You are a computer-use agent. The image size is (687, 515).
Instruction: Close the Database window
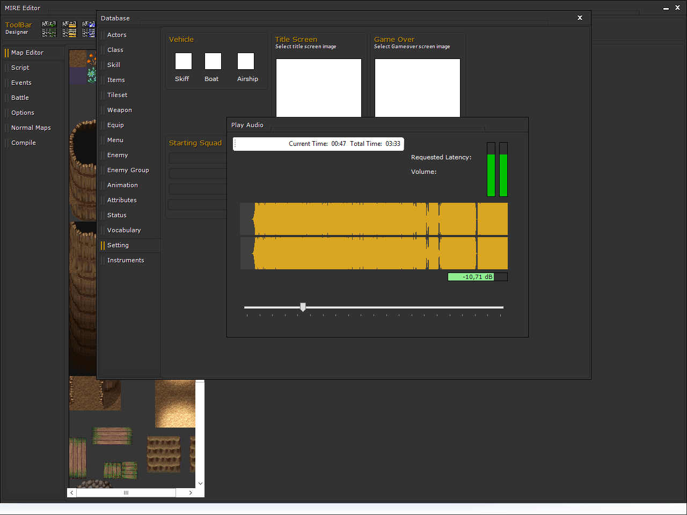click(580, 18)
